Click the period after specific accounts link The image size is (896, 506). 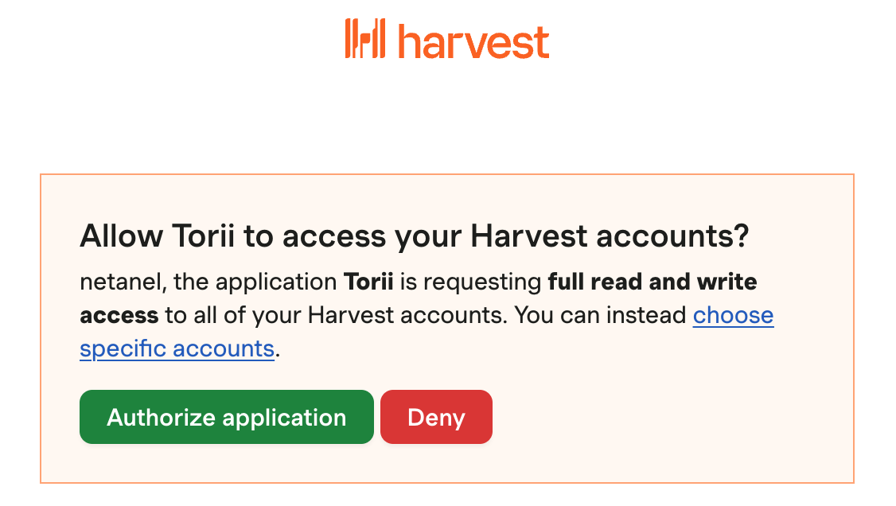pyautogui.click(x=278, y=348)
